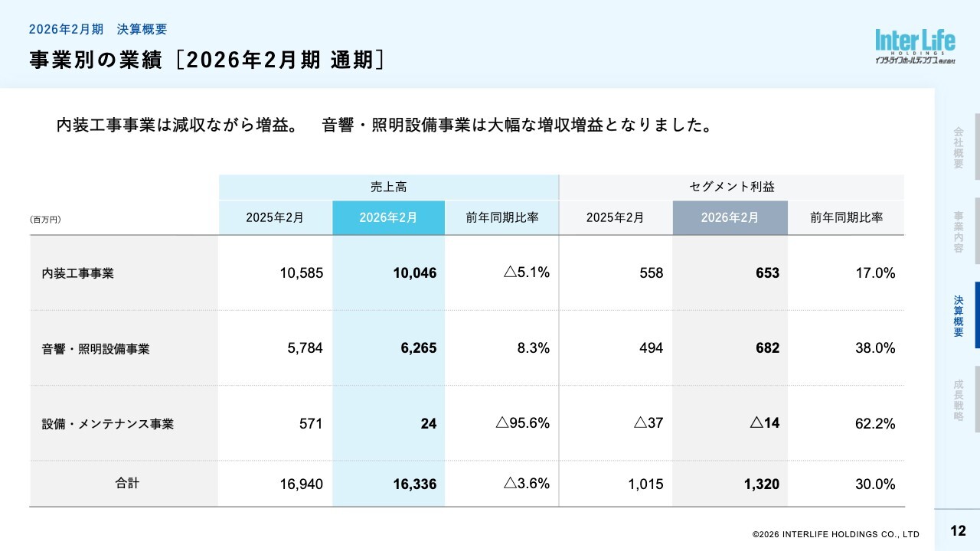The width and height of the screenshot is (980, 551).
Task: Click the 設備・メンテナンス事業 row label
Action: [x=108, y=424]
